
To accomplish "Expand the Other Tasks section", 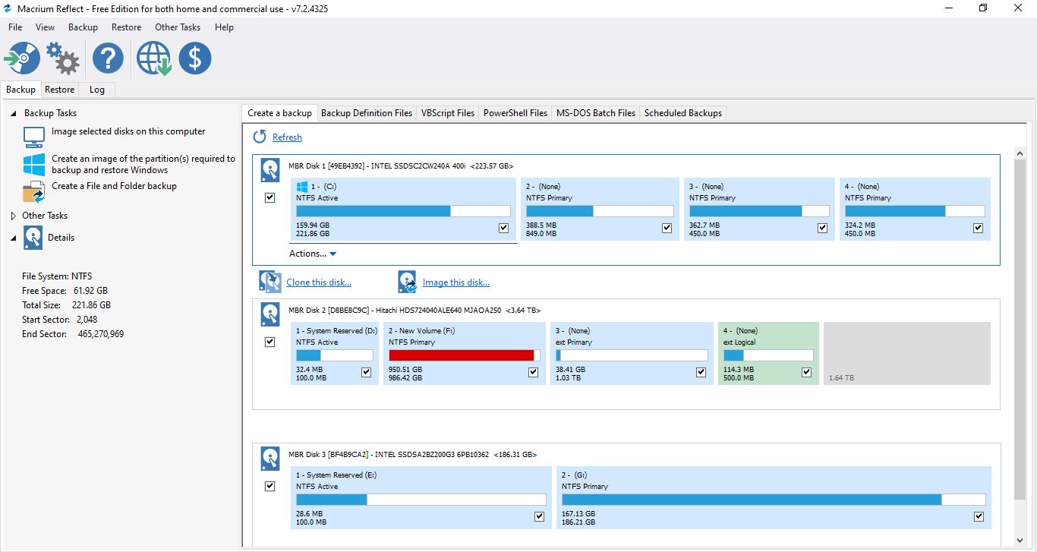I will [13, 216].
